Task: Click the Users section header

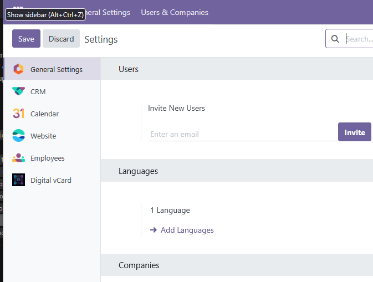Action: click(x=129, y=69)
